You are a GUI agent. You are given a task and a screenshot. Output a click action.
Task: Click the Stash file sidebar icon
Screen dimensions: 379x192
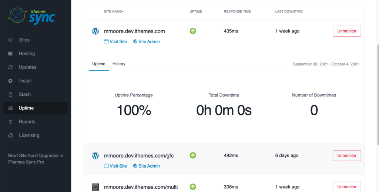10,94
